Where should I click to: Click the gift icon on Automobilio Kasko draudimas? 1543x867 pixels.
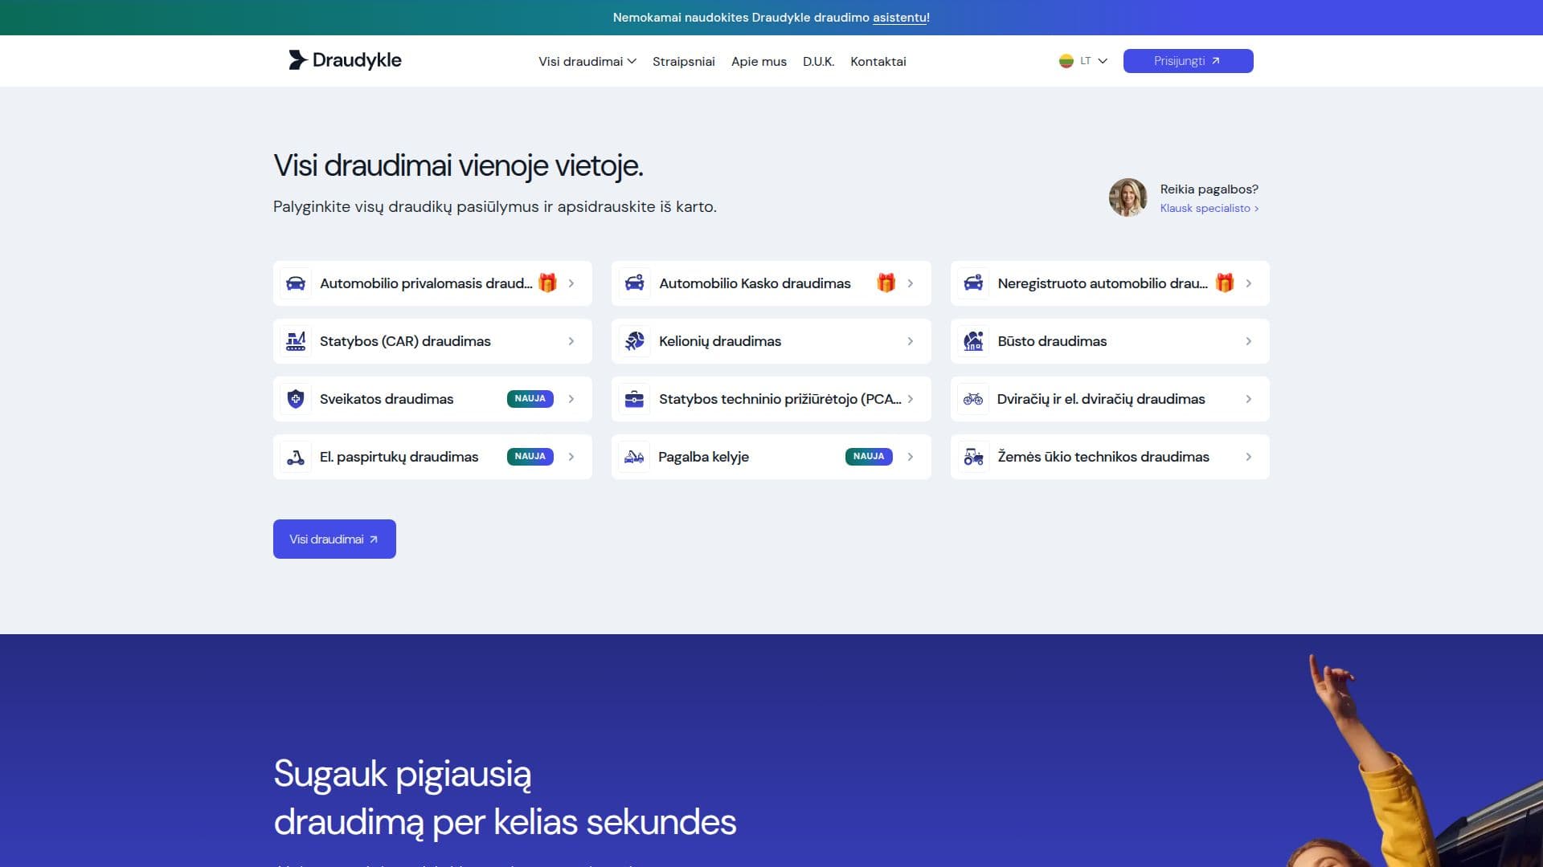886,283
